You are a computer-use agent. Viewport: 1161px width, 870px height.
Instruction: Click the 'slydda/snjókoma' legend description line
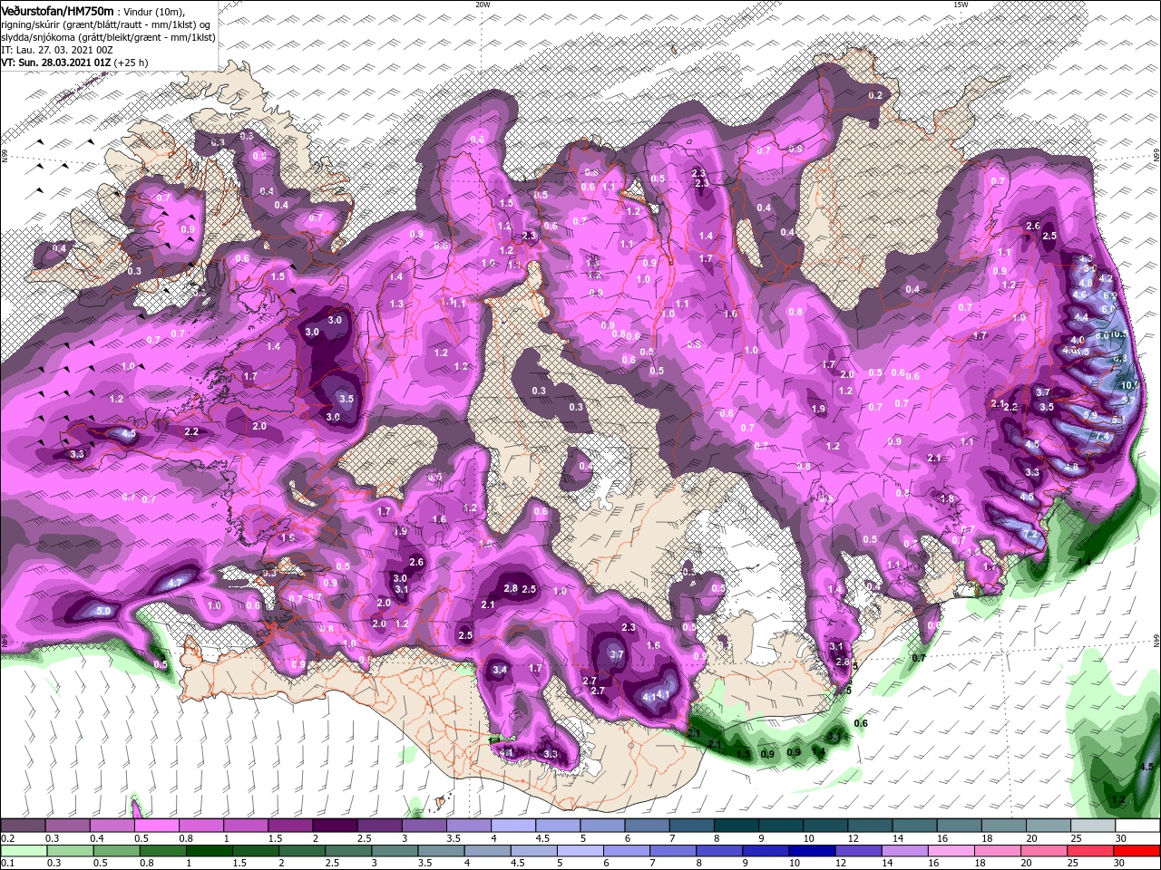click(x=108, y=36)
